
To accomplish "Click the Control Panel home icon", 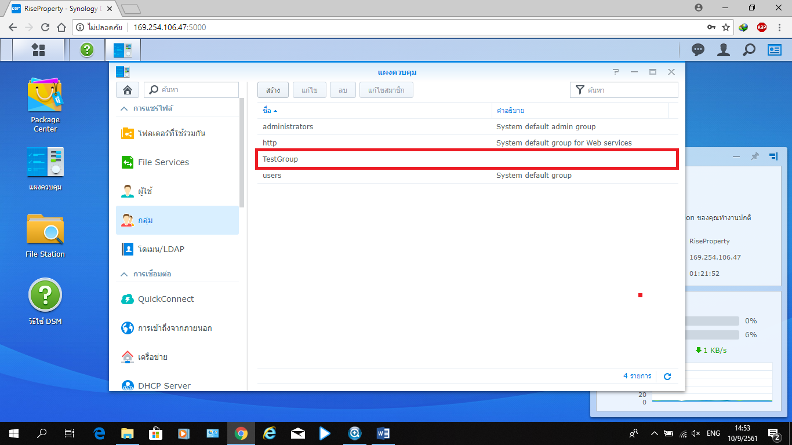I will coord(127,90).
